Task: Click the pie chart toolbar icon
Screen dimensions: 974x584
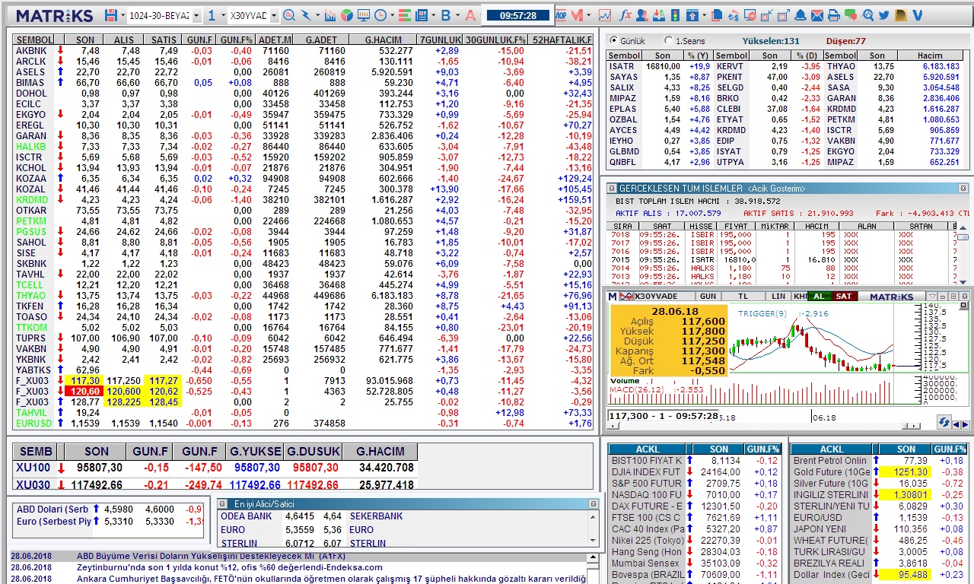Action: click(346, 15)
